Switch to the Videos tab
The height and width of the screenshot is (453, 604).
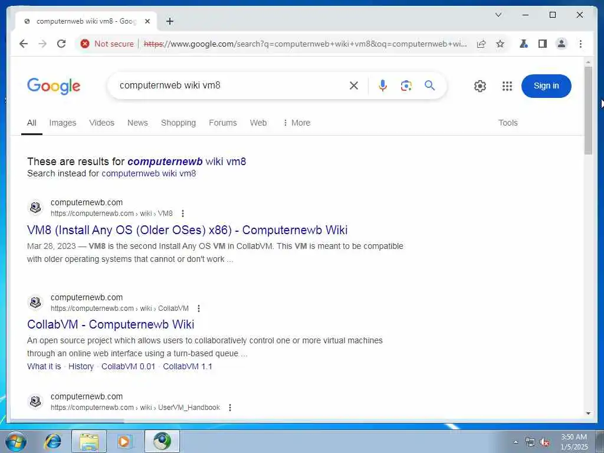coord(101,123)
